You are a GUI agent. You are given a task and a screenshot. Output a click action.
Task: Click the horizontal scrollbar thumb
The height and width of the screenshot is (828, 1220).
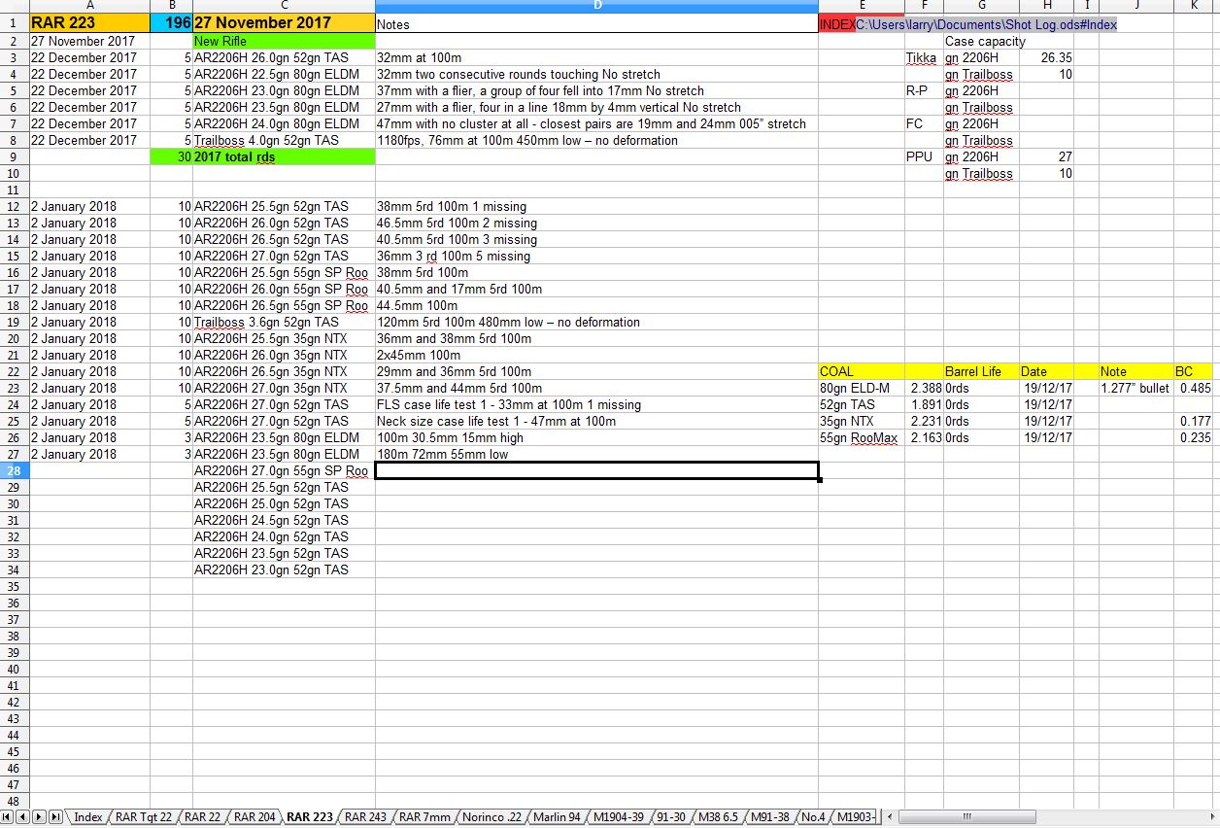pyautogui.click(x=966, y=816)
